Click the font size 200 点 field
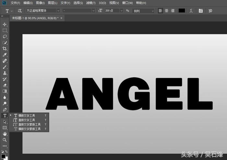227x160 pixels. point(112,11)
